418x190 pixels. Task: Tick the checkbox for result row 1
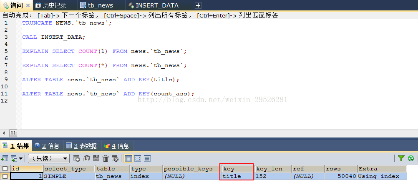(x=5, y=176)
